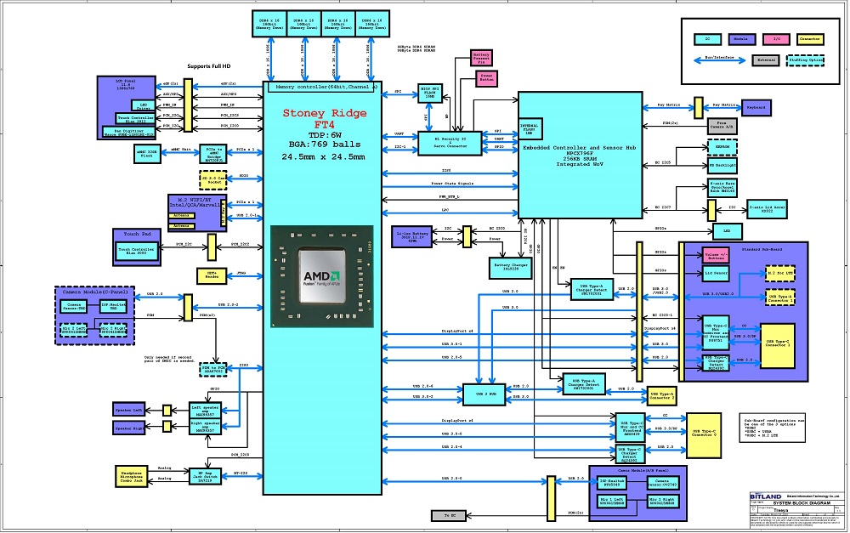
Task: Click the Headphone Microphone Combo Jack connector
Action: [131, 476]
